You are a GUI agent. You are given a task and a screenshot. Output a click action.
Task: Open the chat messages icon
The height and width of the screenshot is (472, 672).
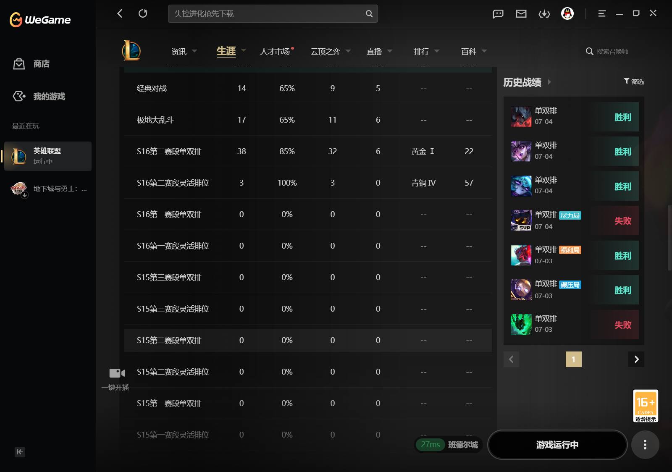[498, 14]
